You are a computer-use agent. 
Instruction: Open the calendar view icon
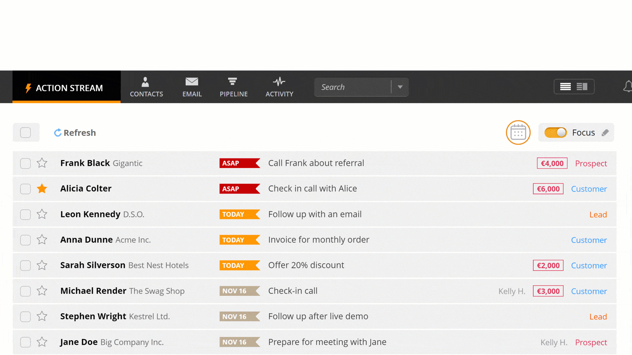point(518,132)
